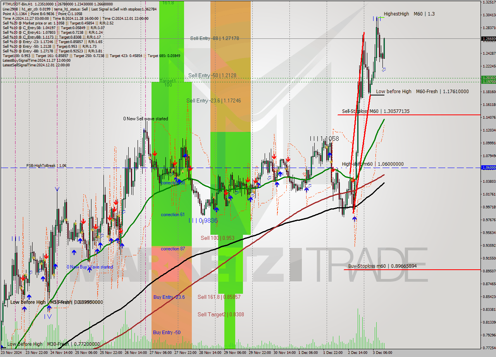Click the 'Sell Entry -23.6 | 1.17246' label
This screenshot has width=496, height=357.
point(214,101)
